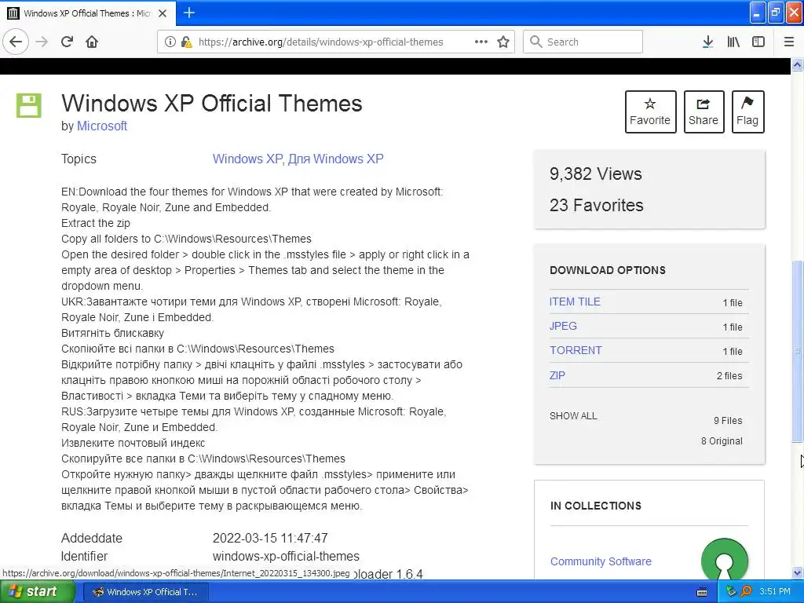This screenshot has height=603, width=804.
Task: Click the Addeddate value 2022-03-15 11:47:47
Action: point(270,538)
